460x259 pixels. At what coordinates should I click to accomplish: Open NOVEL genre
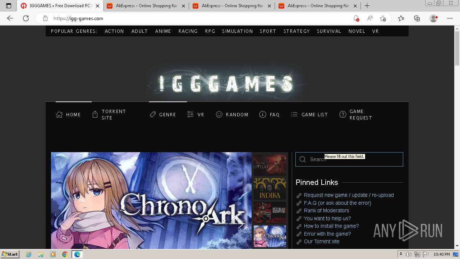[356, 31]
